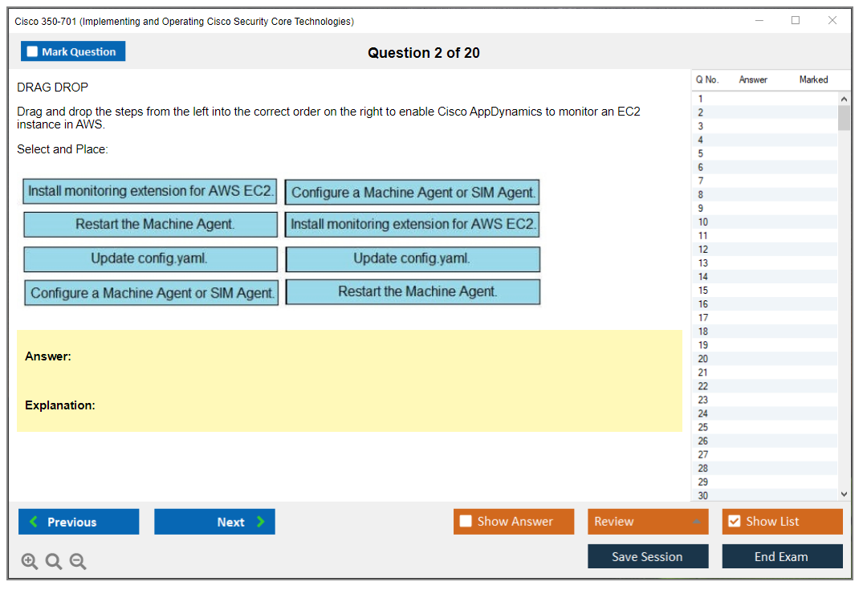Click the zoom out magnifier icon
Screen dimensions: 863x590
pos(78,562)
